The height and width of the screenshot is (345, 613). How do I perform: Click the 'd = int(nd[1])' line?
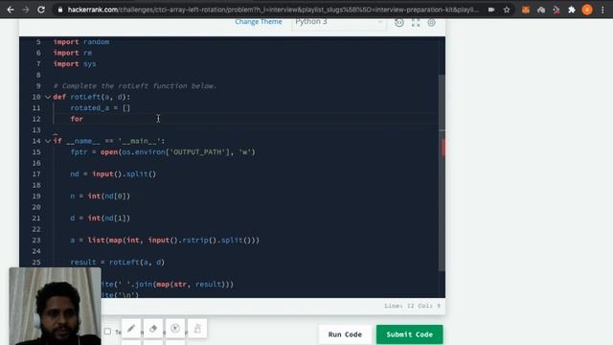click(100, 218)
